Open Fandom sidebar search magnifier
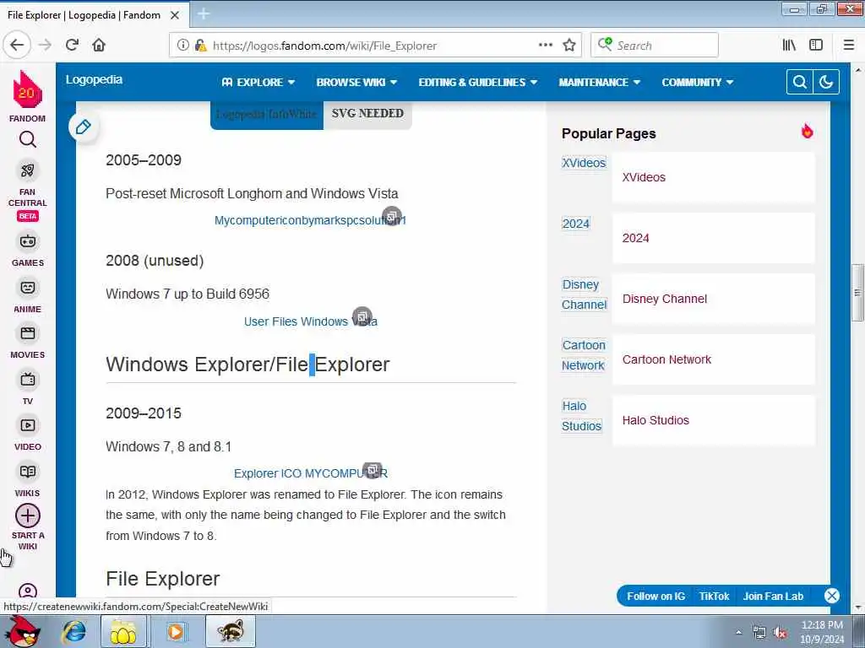865x648 pixels. point(28,139)
